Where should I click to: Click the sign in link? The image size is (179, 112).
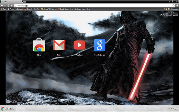175,15
